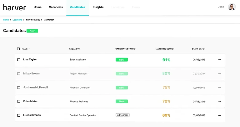Click the New status for Jushawn McDowell
Screen dimensions: 240x127
tap(122, 88)
